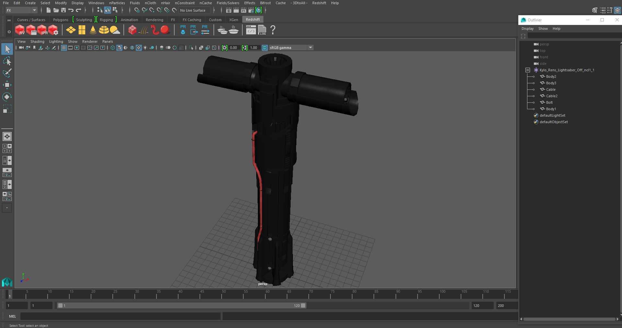Start Redshift IPR render icon
Image resolution: width=622 pixels, height=328 pixels.
pos(42,30)
